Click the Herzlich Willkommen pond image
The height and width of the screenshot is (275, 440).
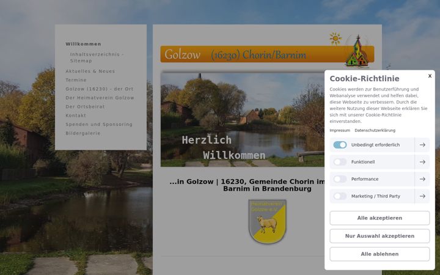(x=243, y=120)
